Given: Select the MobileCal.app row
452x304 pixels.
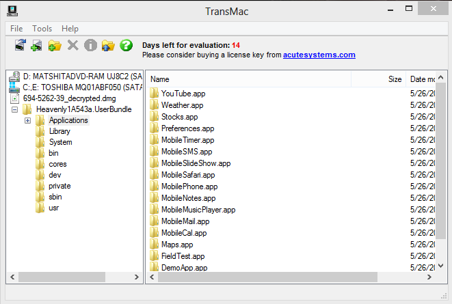Looking at the screenshot, I should point(291,233).
